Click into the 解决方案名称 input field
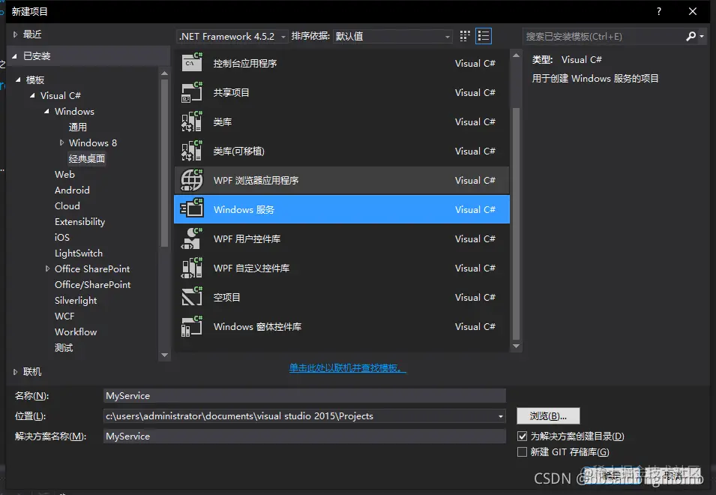 point(304,436)
